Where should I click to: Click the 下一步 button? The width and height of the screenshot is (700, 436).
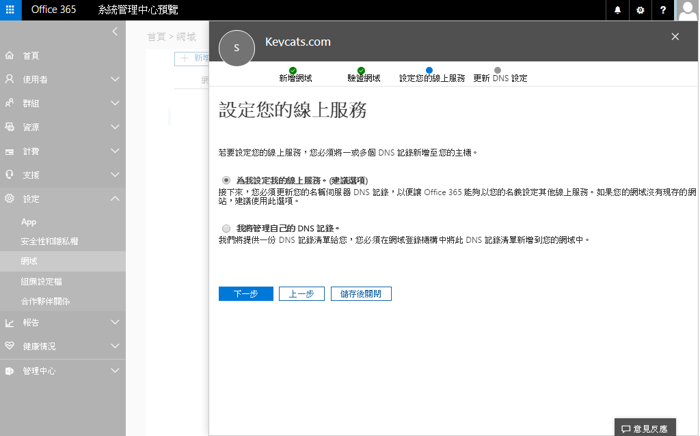[246, 294]
